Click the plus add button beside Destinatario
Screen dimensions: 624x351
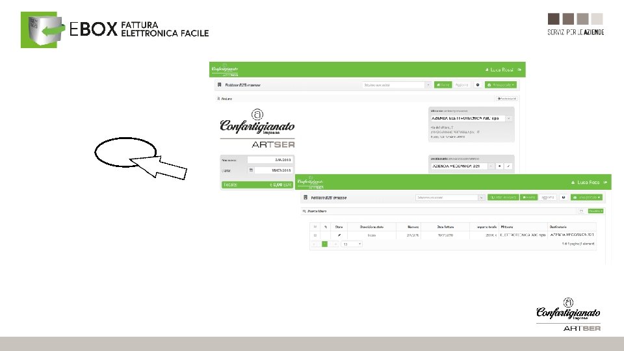500,166
